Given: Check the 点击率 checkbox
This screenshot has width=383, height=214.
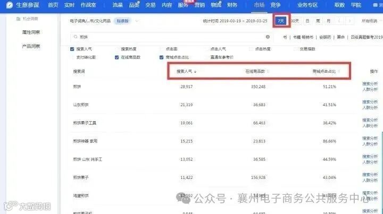Looking at the screenshot, I should click(x=162, y=49).
